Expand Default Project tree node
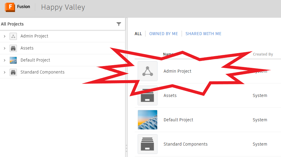 [x=5, y=60]
